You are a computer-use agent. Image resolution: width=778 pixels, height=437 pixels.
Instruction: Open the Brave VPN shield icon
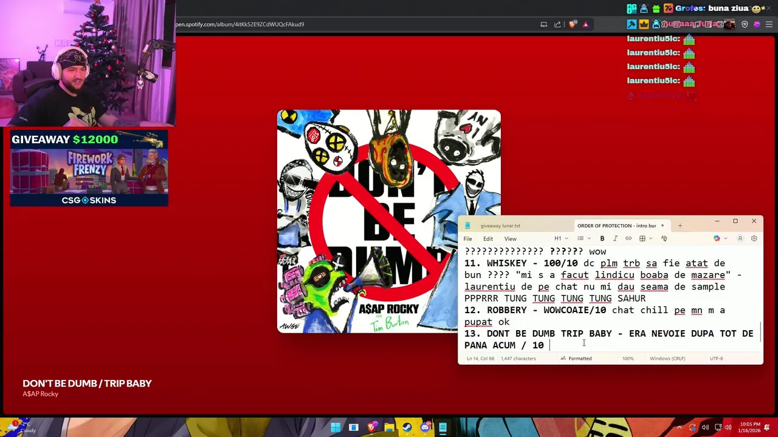[745, 24]
